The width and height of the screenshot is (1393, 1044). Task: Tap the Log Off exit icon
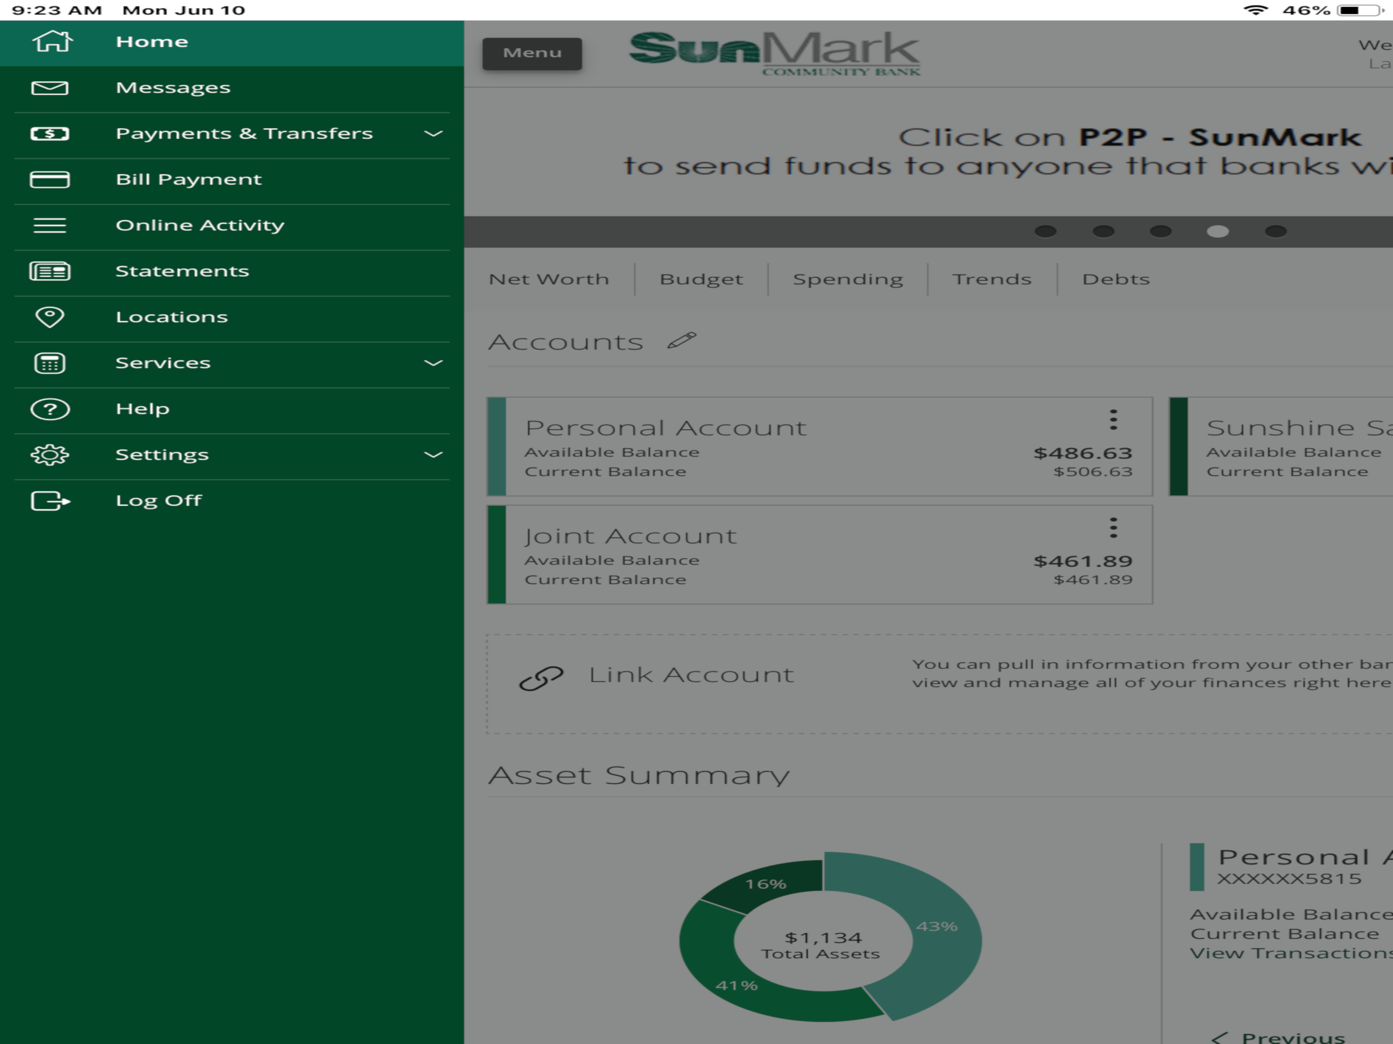50,501
